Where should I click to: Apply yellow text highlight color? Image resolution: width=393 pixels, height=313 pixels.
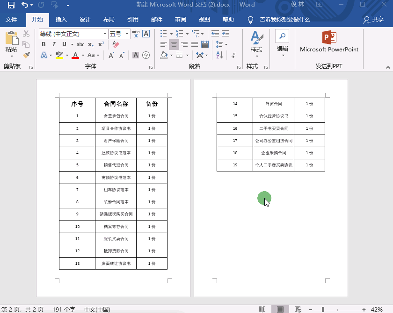coord(59,55)
